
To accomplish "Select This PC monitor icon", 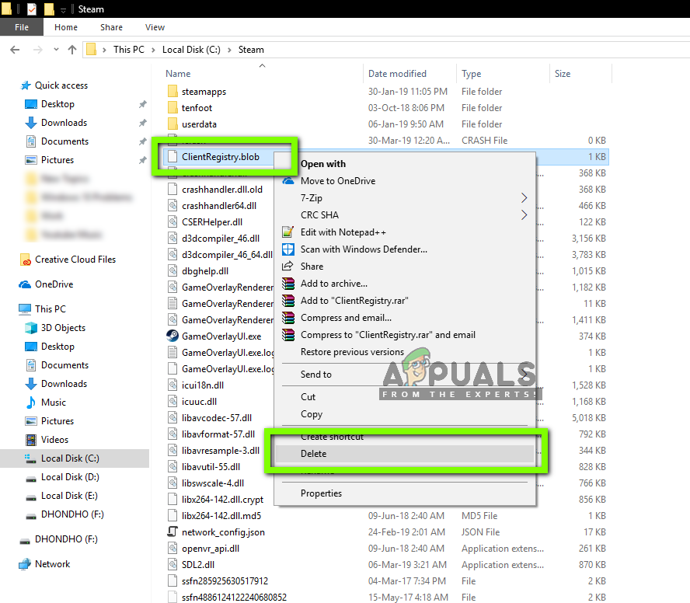I will point(25,309).
